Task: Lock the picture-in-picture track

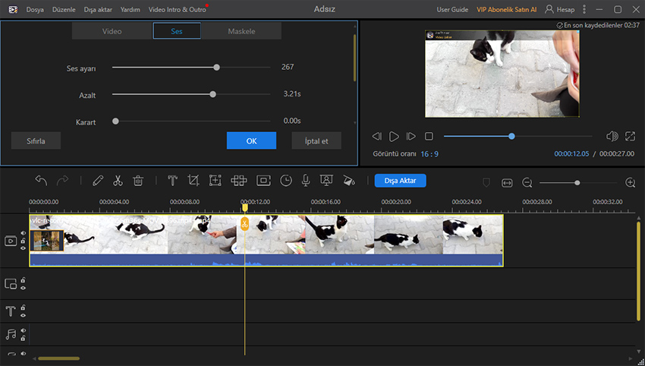Action: click(24, 280)
